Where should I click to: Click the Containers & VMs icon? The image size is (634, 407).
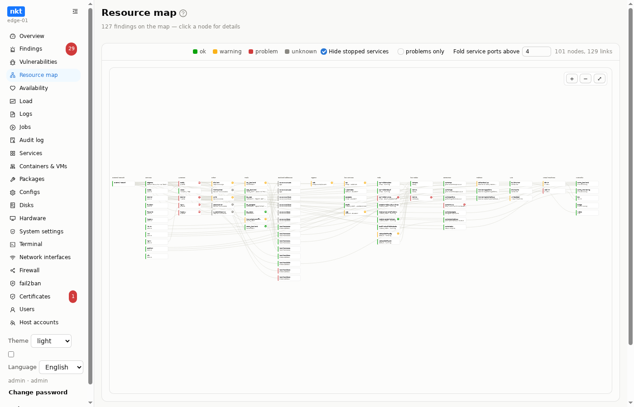[x=13, y=166]
